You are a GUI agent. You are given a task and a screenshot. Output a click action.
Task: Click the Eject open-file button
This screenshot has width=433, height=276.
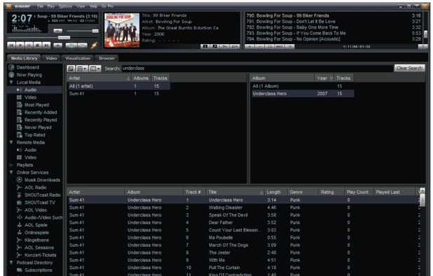[x=57, y=46]
